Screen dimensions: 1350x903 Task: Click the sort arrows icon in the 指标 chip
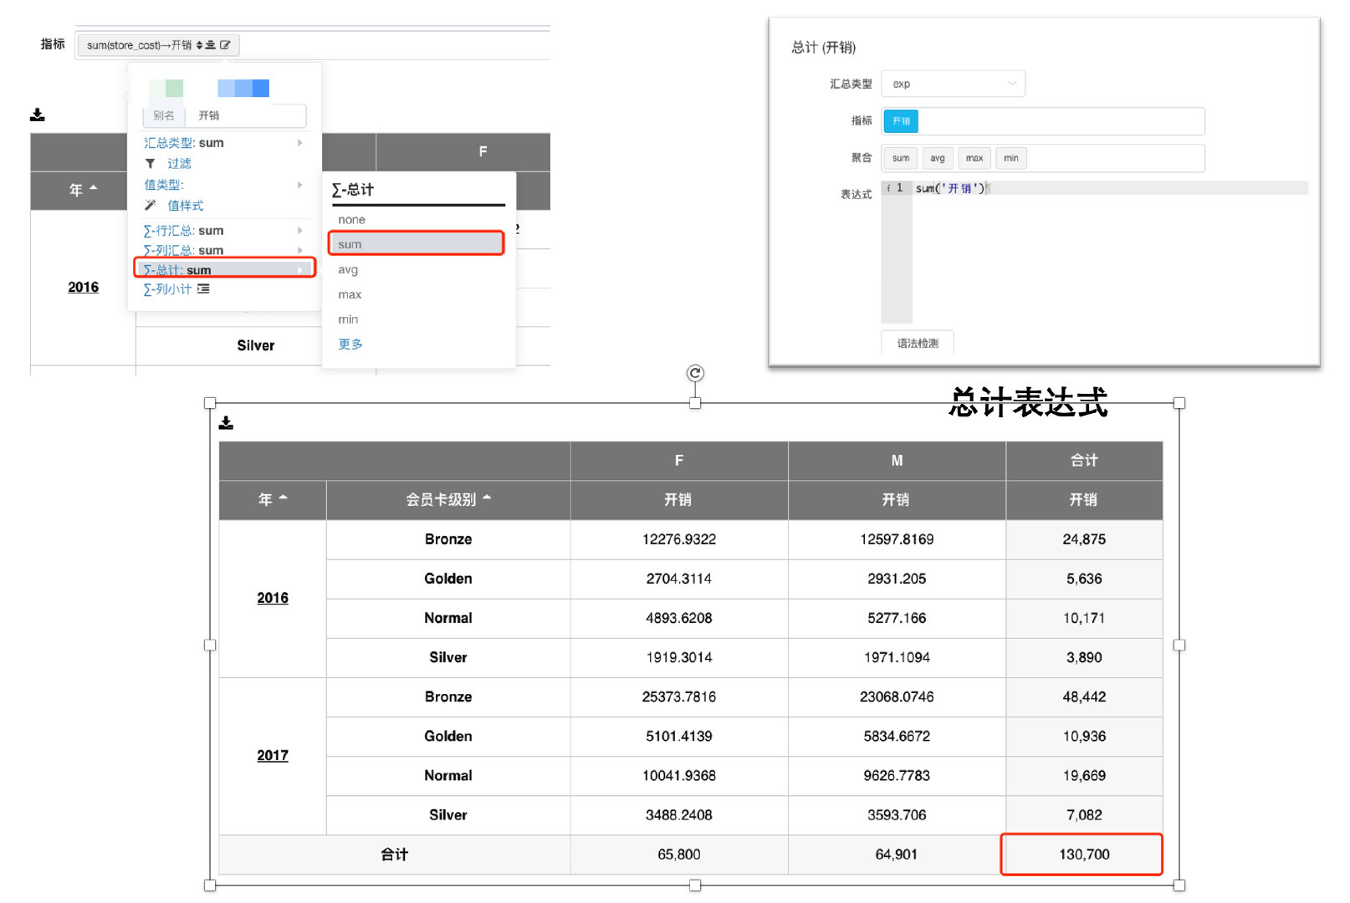click(x=200, y=45)
